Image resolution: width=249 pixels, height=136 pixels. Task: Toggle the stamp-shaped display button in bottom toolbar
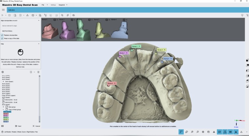(x=225, y=132)
